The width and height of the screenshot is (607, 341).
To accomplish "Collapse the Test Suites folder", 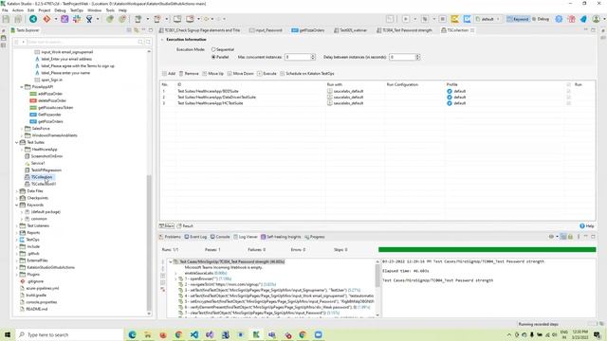I will tap(17, 142).
